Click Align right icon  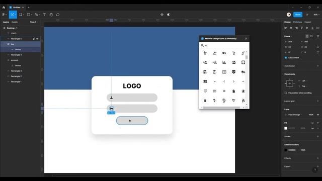click(x=296, y=28)
